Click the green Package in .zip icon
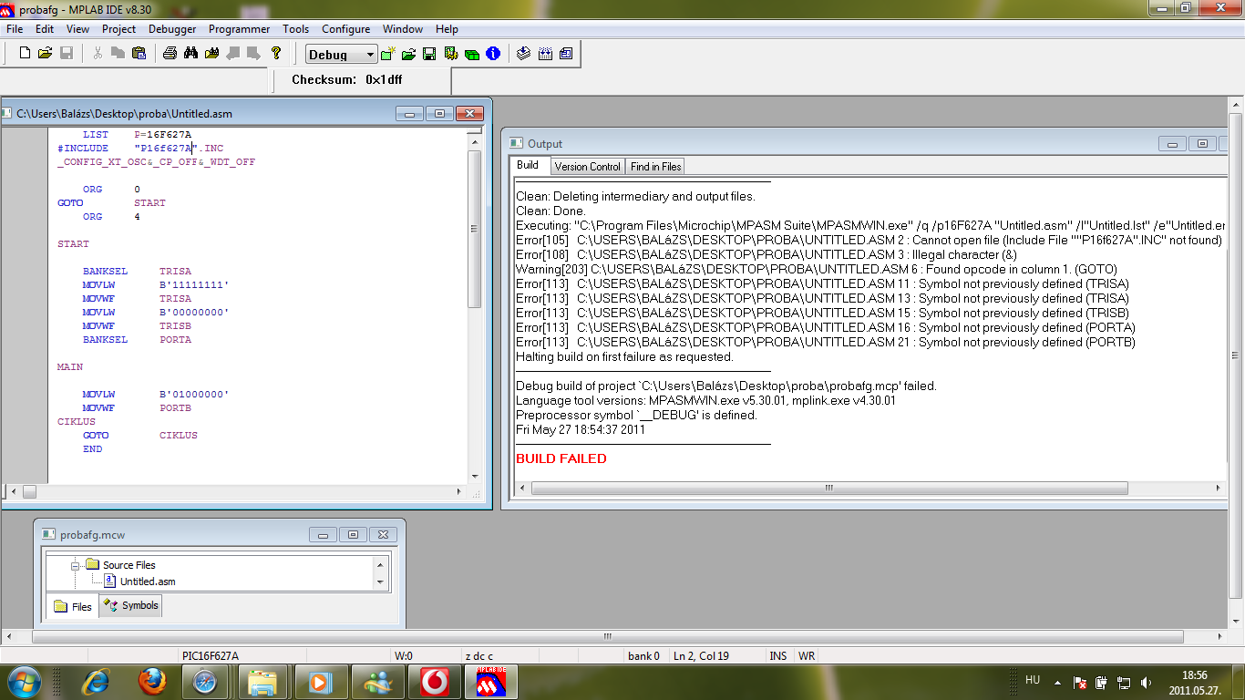Viewport: 1245px width, 700px height. click(x=472, y=54)
